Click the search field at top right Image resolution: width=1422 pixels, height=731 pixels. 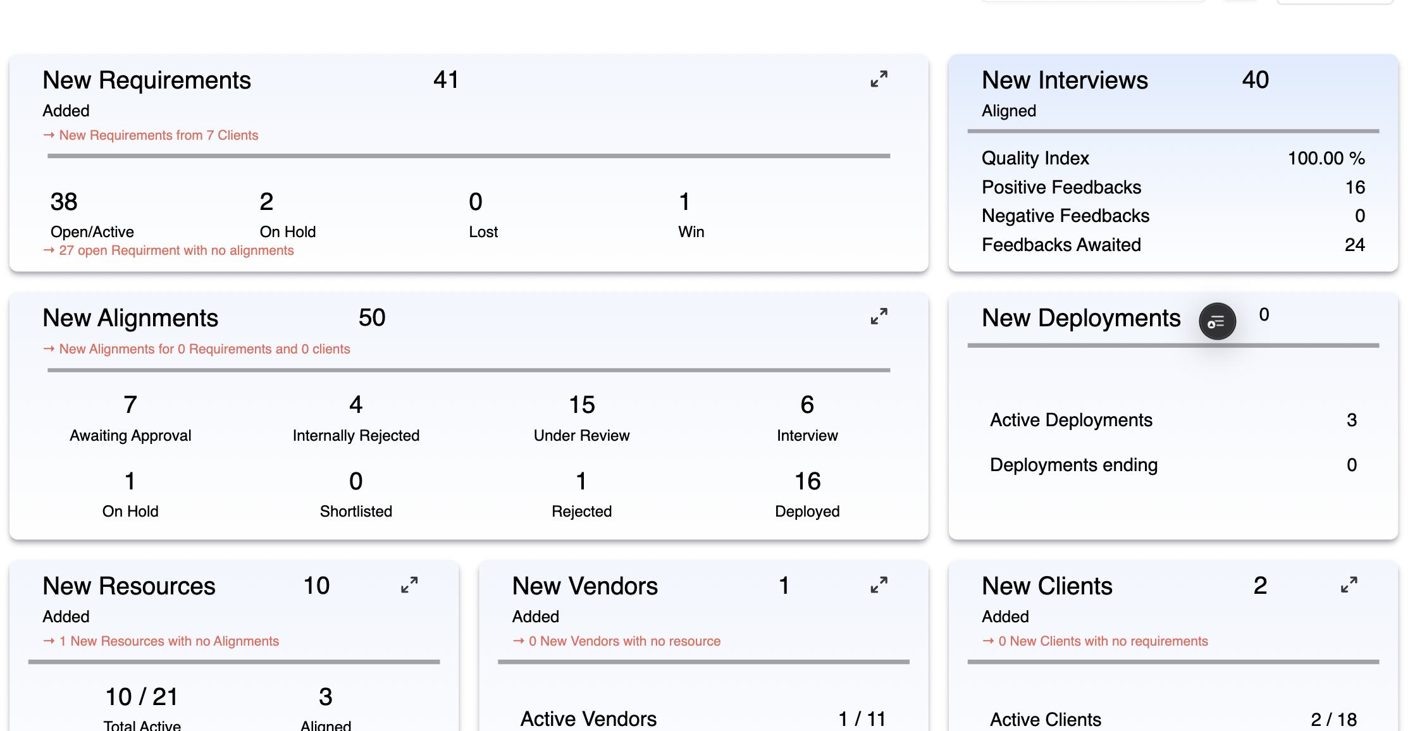tap(1093, 3)
